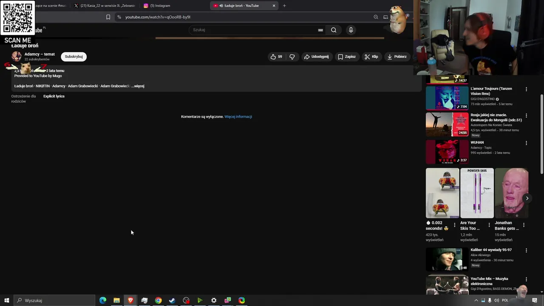Open options for the Jonathan Banks short

tap(524, 225)
